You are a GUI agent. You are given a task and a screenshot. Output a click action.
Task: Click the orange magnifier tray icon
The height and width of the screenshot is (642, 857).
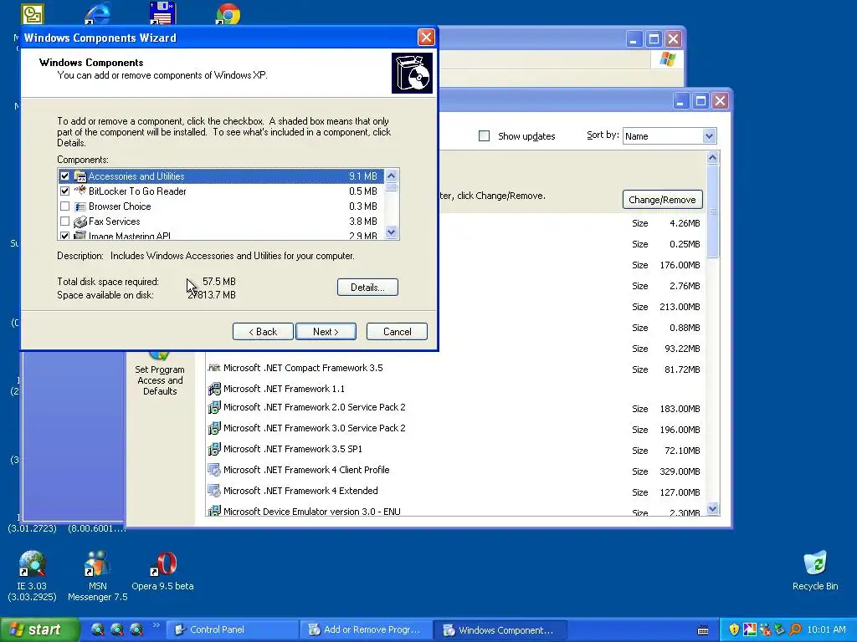coord(796,629)
